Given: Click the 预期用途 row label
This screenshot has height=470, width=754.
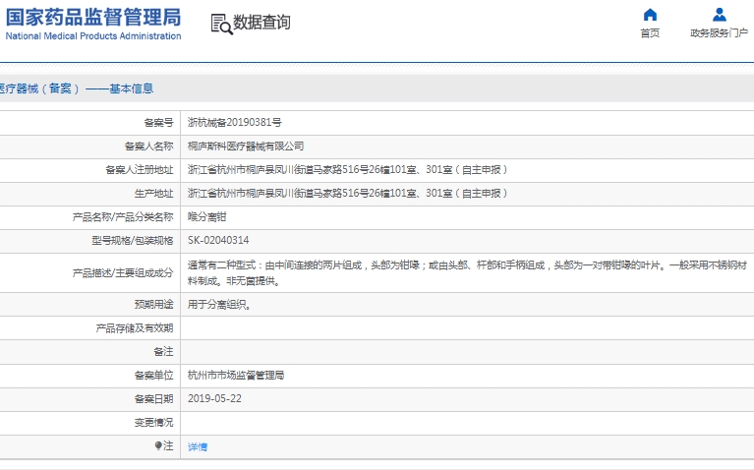Looking at the screenshot, I should pos(154,305).
